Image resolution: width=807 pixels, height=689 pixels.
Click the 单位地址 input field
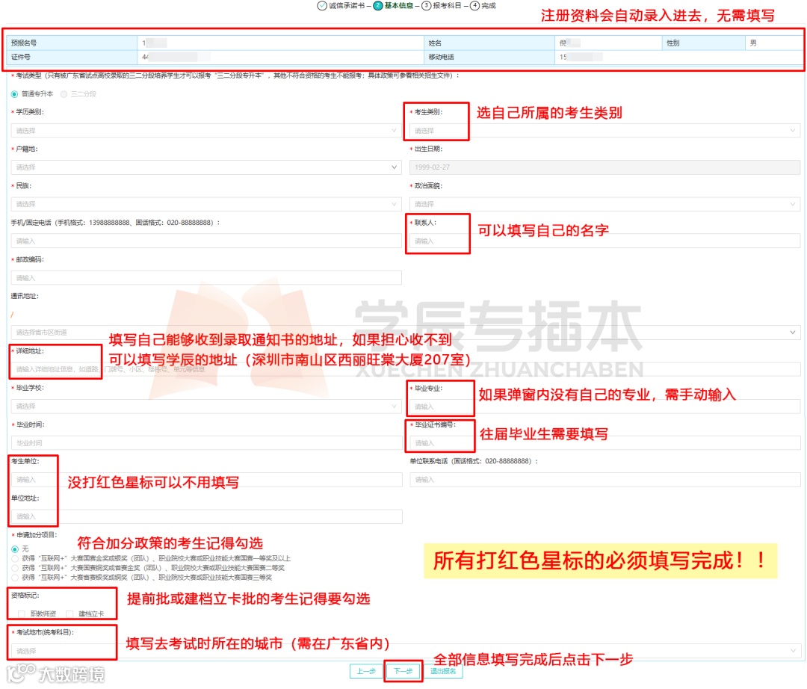click(206, 516)
